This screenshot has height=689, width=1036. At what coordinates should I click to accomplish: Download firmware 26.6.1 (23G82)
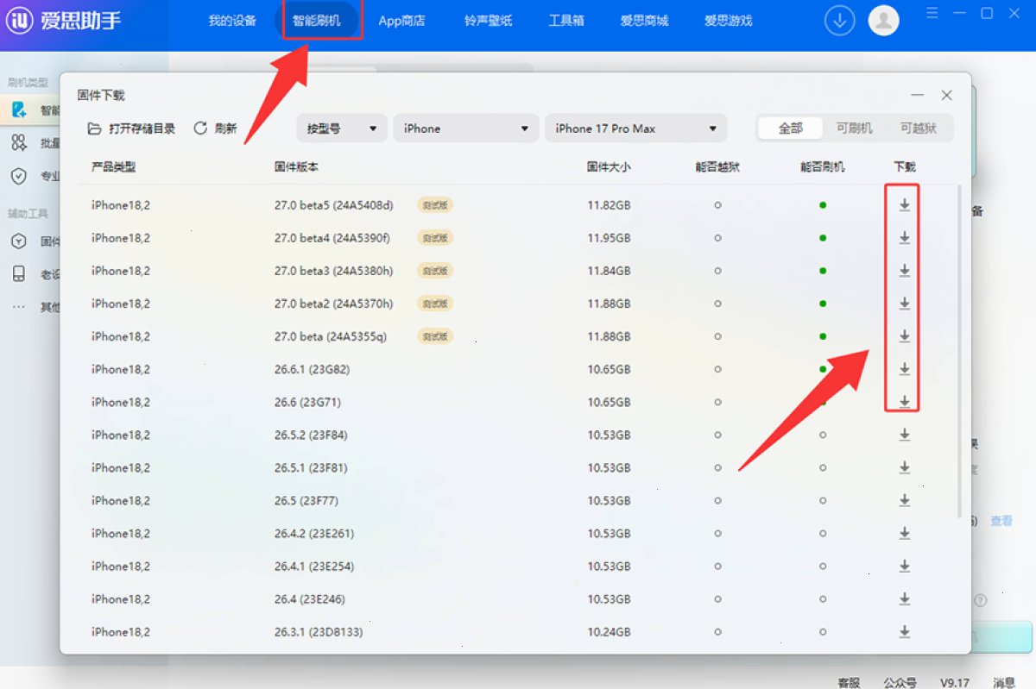point(904,369)
